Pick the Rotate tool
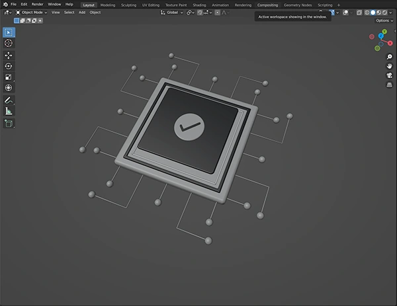 [9, 66]
